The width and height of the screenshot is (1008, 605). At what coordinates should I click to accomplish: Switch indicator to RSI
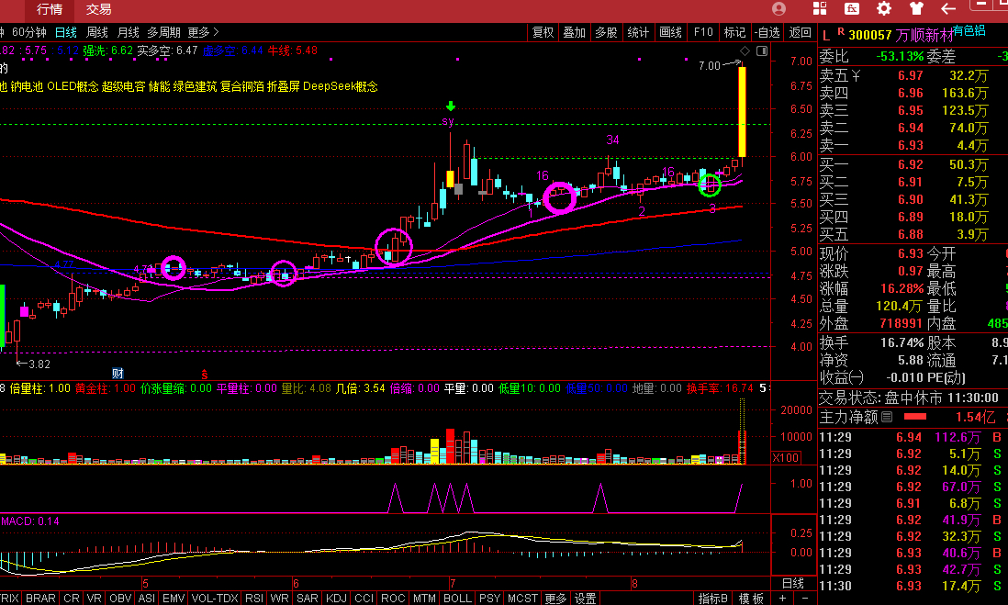pos(254,598)
